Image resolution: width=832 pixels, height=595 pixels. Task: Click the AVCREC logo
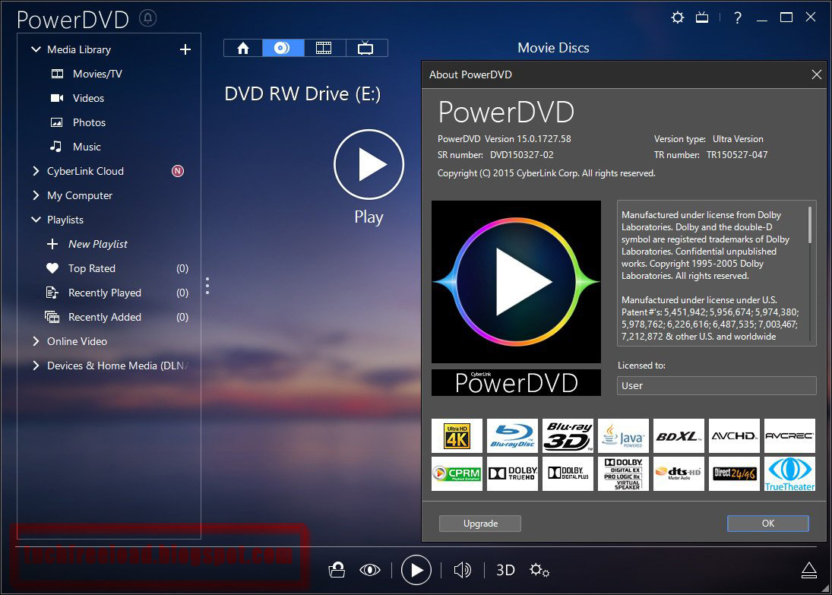789,435
